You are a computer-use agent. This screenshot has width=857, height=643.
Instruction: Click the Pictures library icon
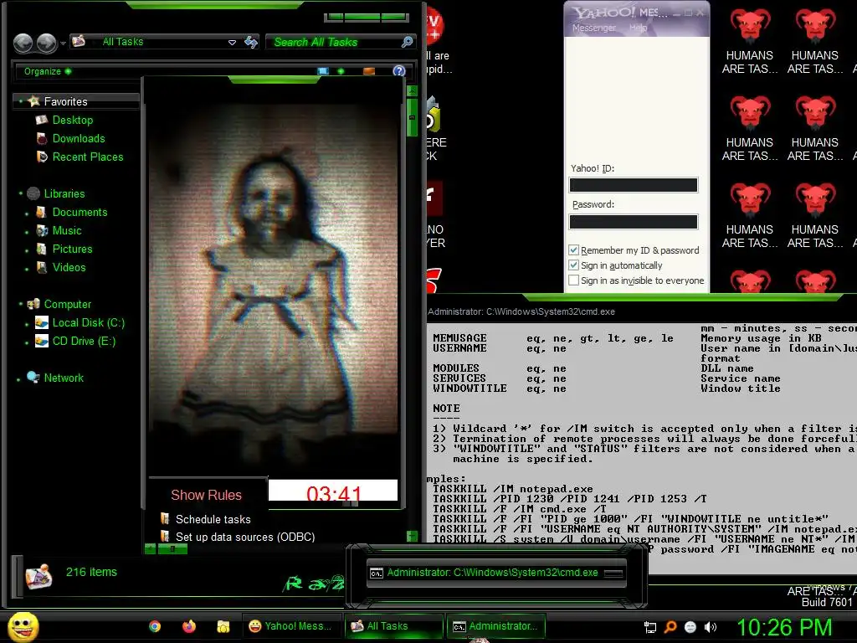(x=42, y=249)
